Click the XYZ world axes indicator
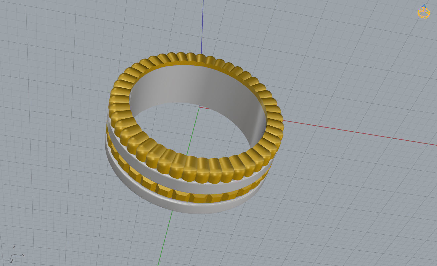 click(17, 254)
